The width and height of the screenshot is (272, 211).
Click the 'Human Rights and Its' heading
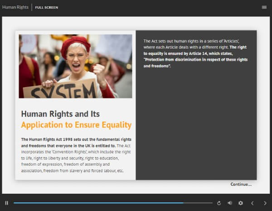(60, 114)
